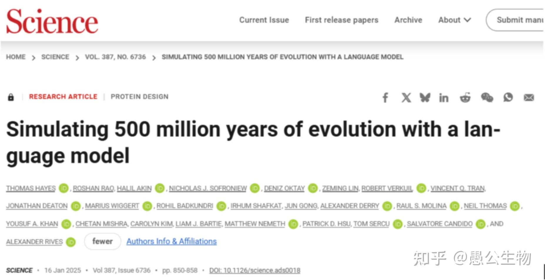The image size is (545, 280).
Task: Share the article via WeChat
Action: pos(487,98)
